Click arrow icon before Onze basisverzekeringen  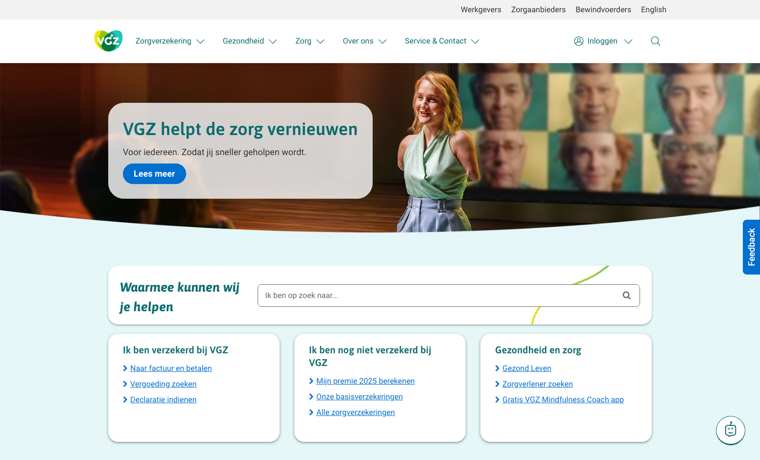[x=311, y=397]
